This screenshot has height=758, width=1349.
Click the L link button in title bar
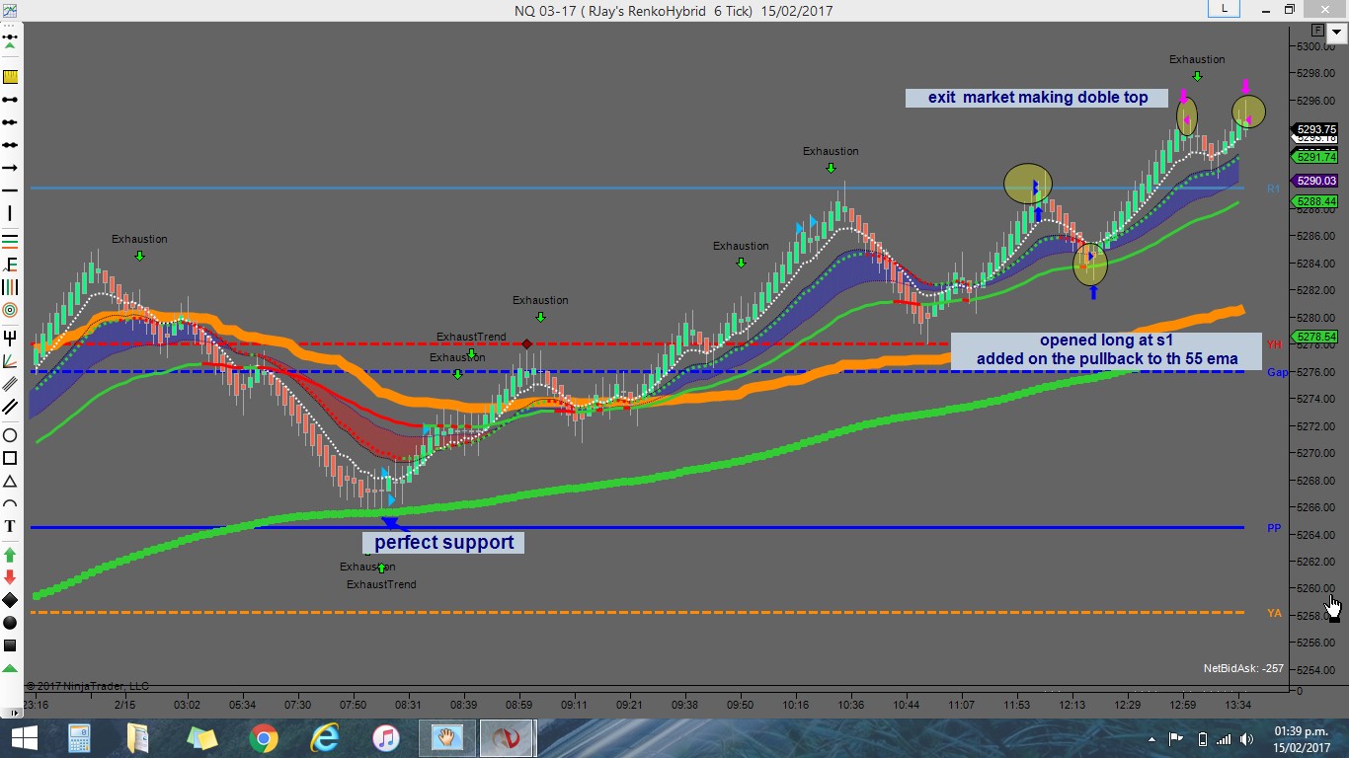[x=1225, y=9]
